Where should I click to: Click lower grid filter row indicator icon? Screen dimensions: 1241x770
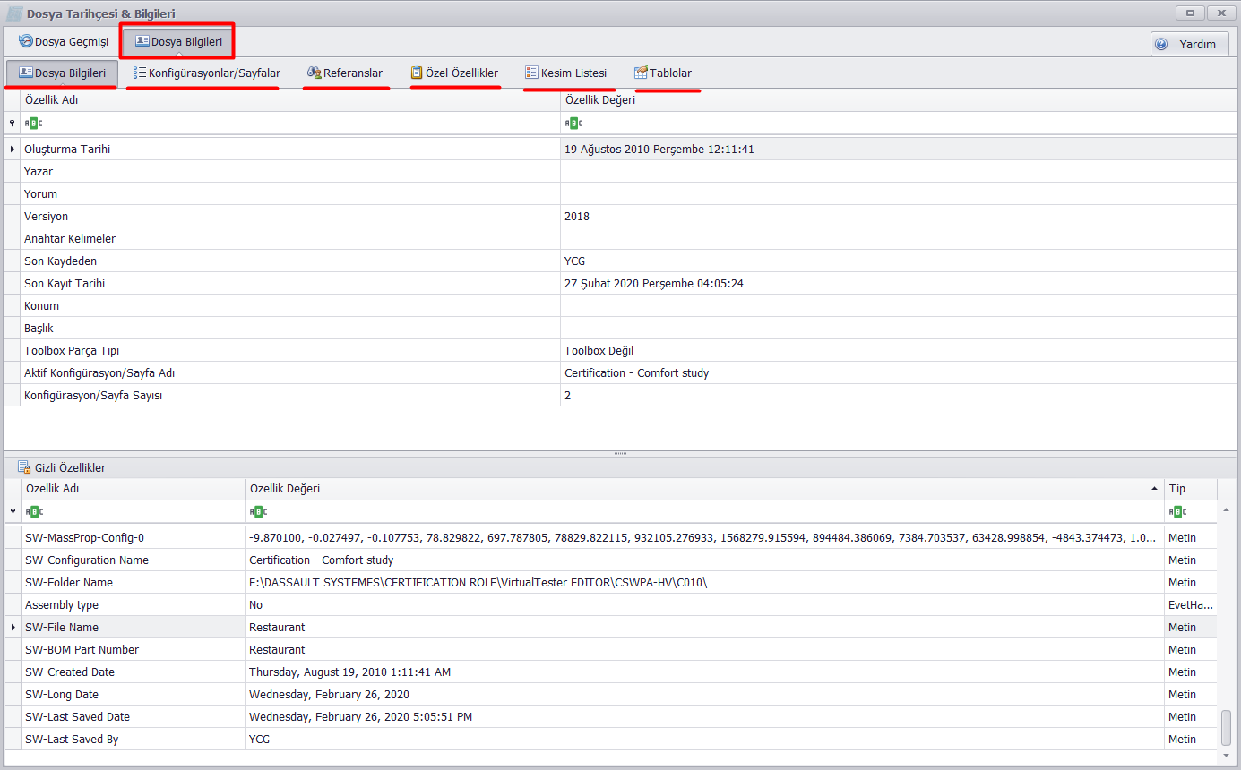12,512
